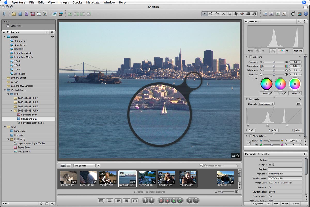Switch browser to list view
Image resolution: width=310 pixels, height=207 pixels.
(x=68, y=166)
